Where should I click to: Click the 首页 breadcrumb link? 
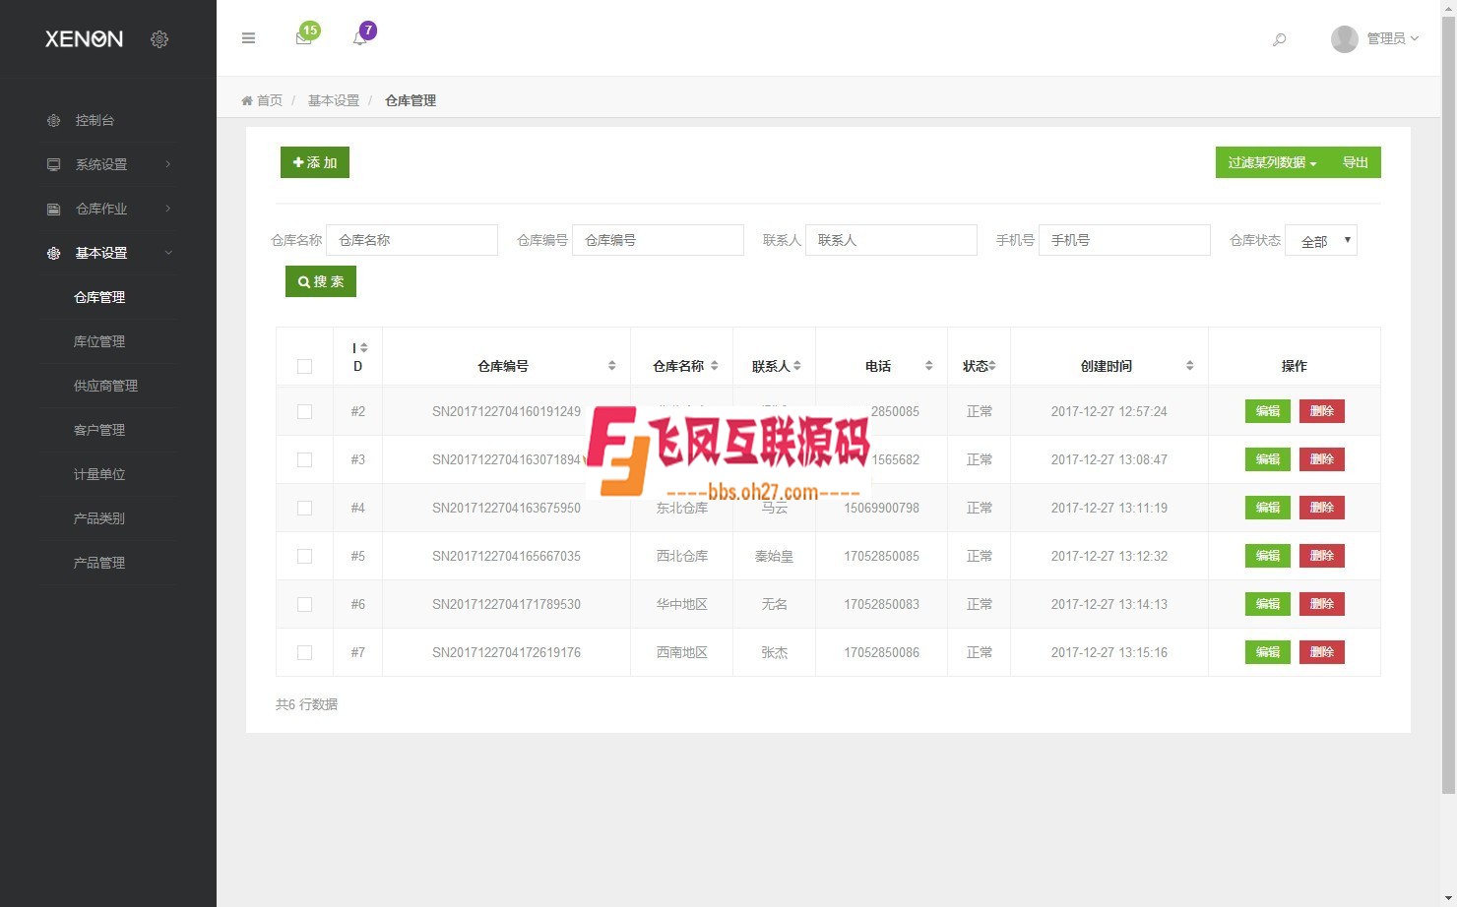(270, 100)
